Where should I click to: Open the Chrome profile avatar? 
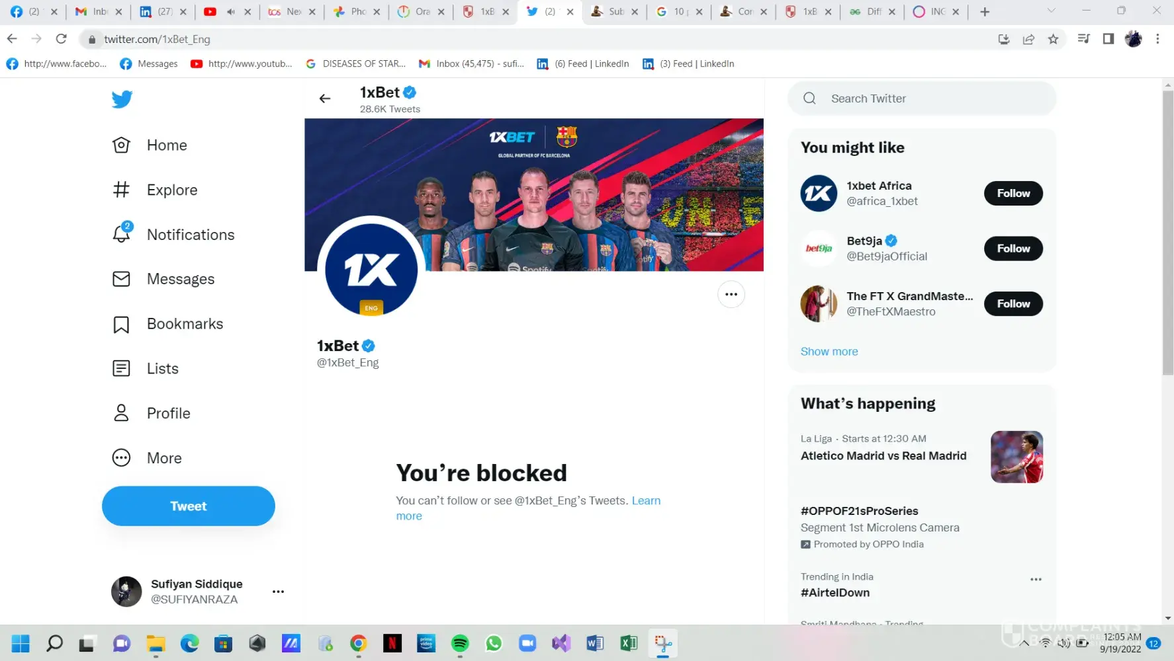pyautogui.click(x=1133, y=39)
